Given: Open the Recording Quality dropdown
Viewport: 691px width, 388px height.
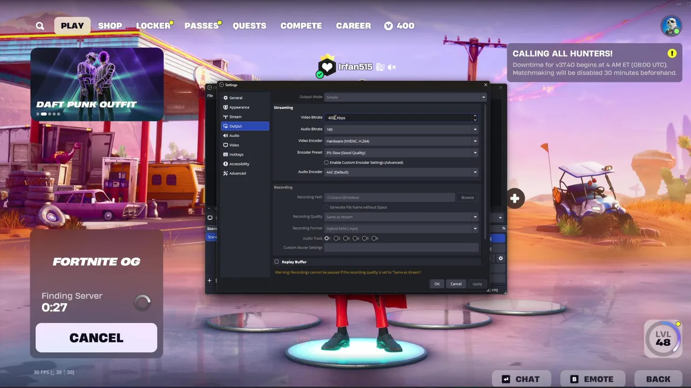Looking at the screenshot, I should (401, 217).
